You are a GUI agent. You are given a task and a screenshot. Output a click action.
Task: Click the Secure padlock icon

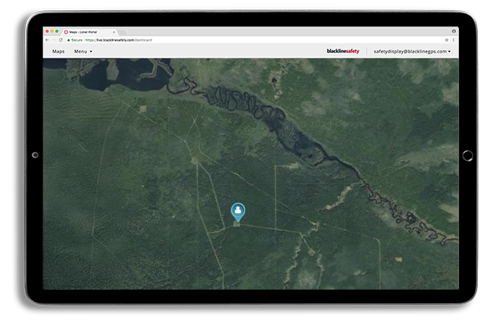pyautogui.click(x=69, y=40)
